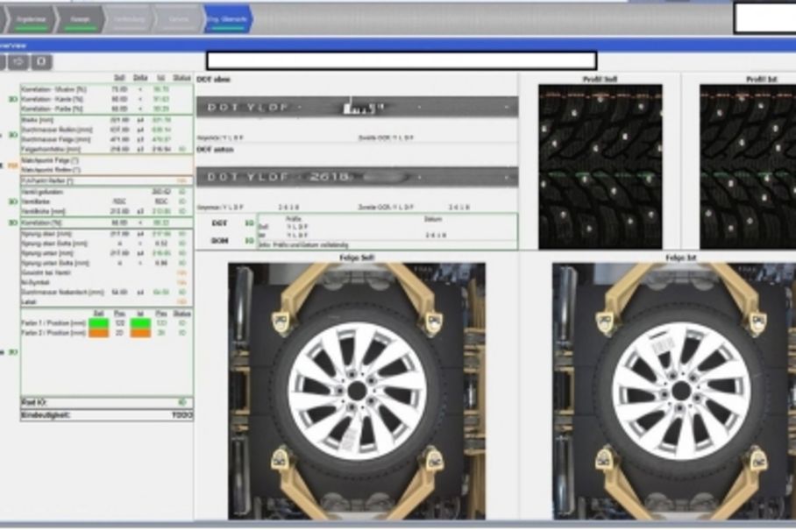796x530 pixels.
Task: Click Farbe 2 orange Soll color swatch
Action: click(x=97, y=333)
